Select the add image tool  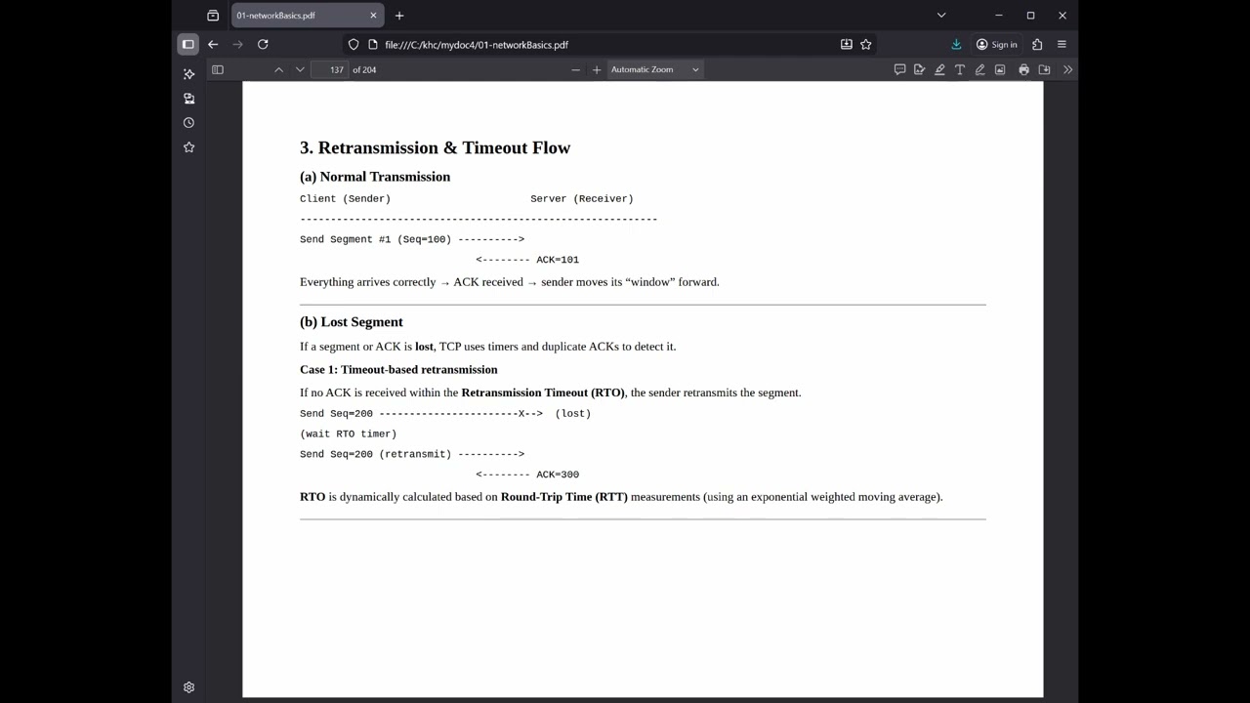tap(1000, 69)
